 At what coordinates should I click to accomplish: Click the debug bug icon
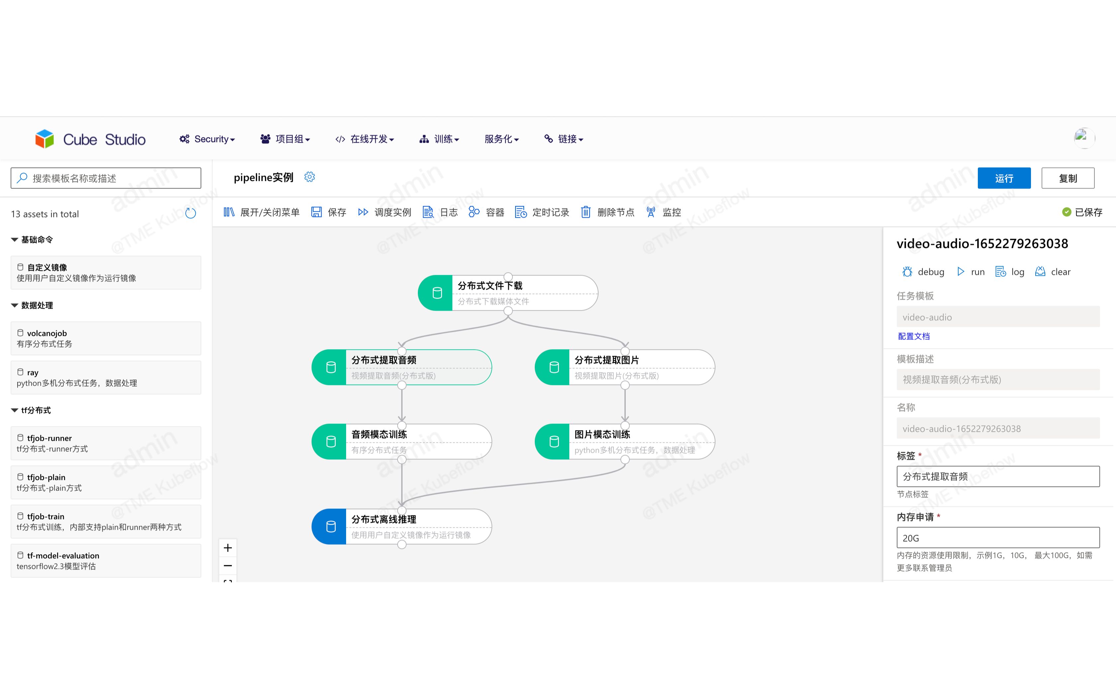(907, 271)
